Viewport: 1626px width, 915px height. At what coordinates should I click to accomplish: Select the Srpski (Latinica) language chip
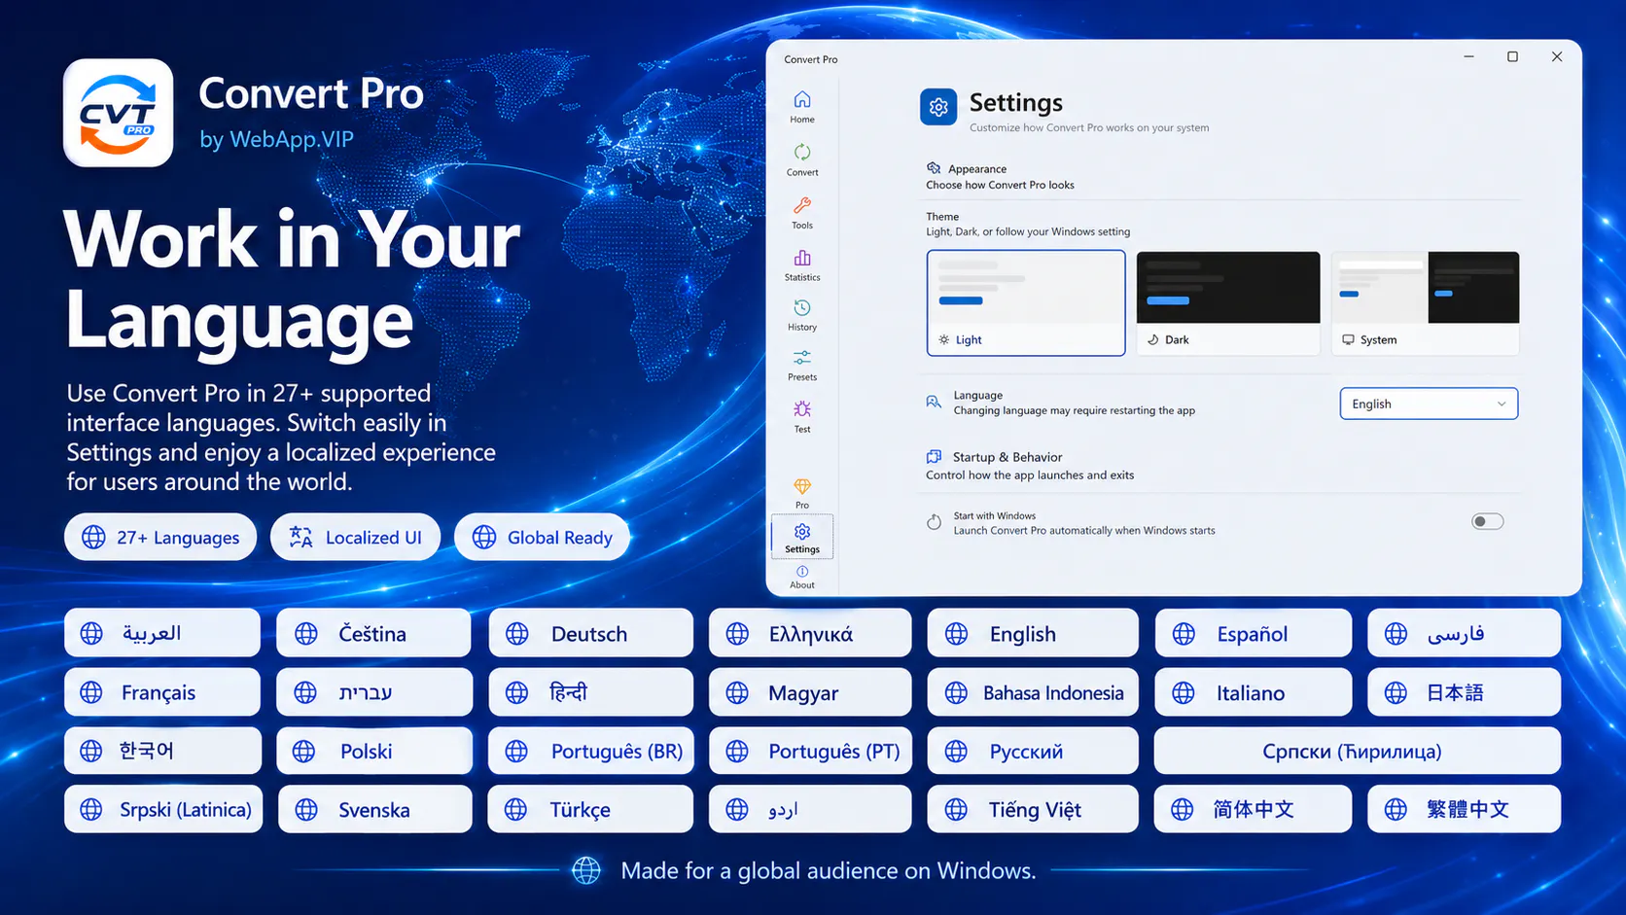[163, 809]
